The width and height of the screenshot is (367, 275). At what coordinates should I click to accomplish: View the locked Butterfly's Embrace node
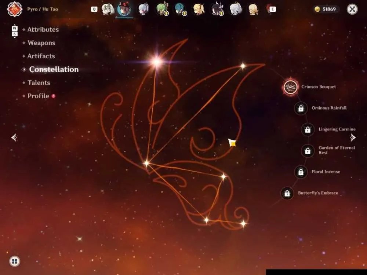(x=287, y=193)
